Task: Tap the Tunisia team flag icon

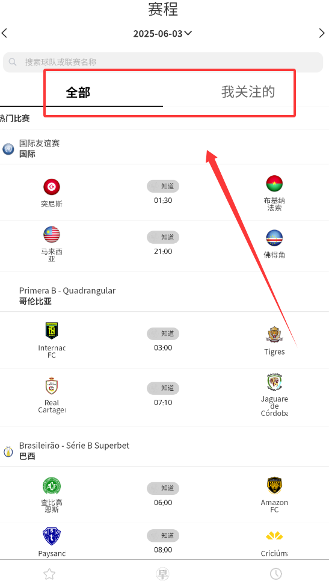Action: (51, 187)
